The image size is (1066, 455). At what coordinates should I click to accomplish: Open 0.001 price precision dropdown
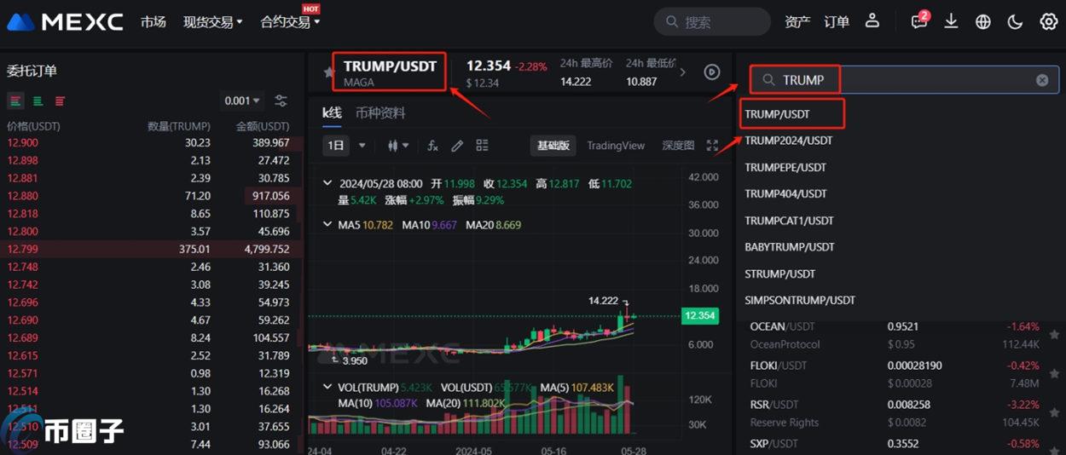click(243, 101)
